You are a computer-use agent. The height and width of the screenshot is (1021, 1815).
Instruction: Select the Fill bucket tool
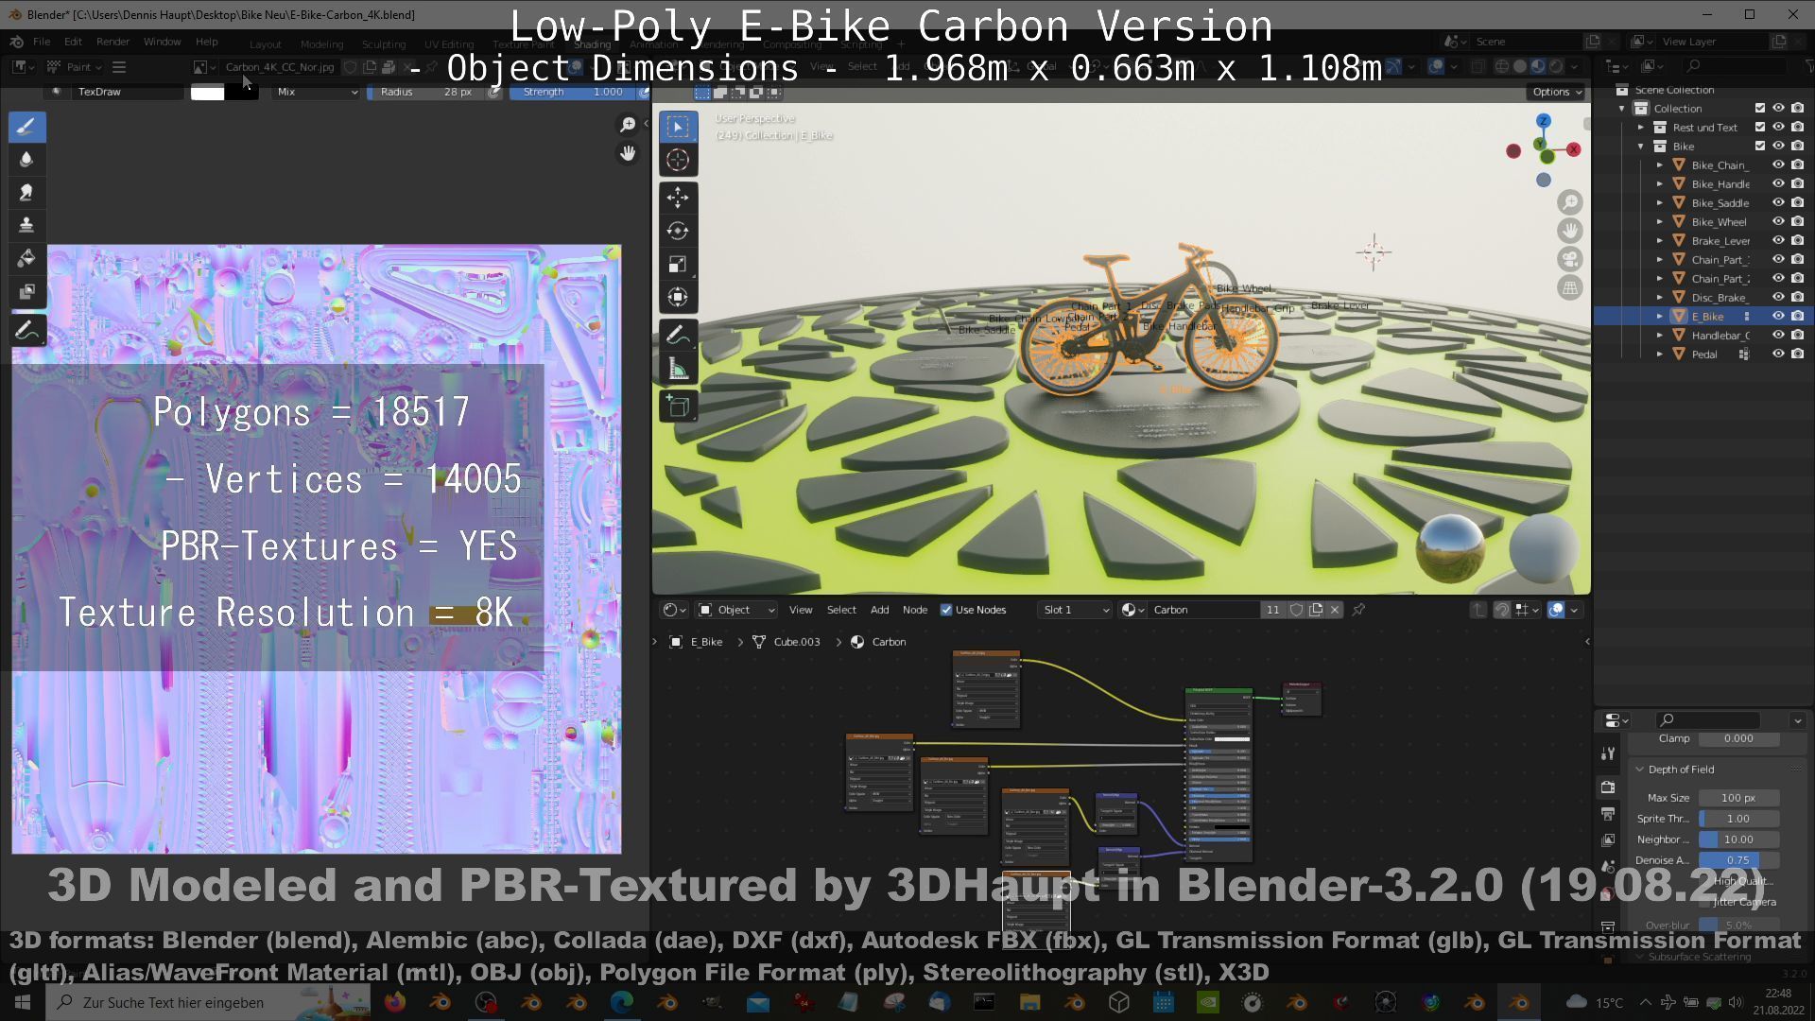click(26, 258)
